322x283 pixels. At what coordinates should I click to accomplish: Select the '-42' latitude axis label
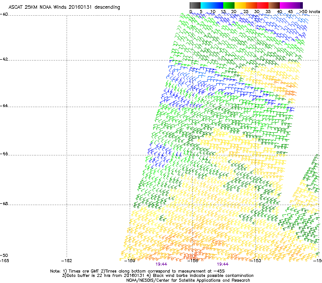point(4,59)
